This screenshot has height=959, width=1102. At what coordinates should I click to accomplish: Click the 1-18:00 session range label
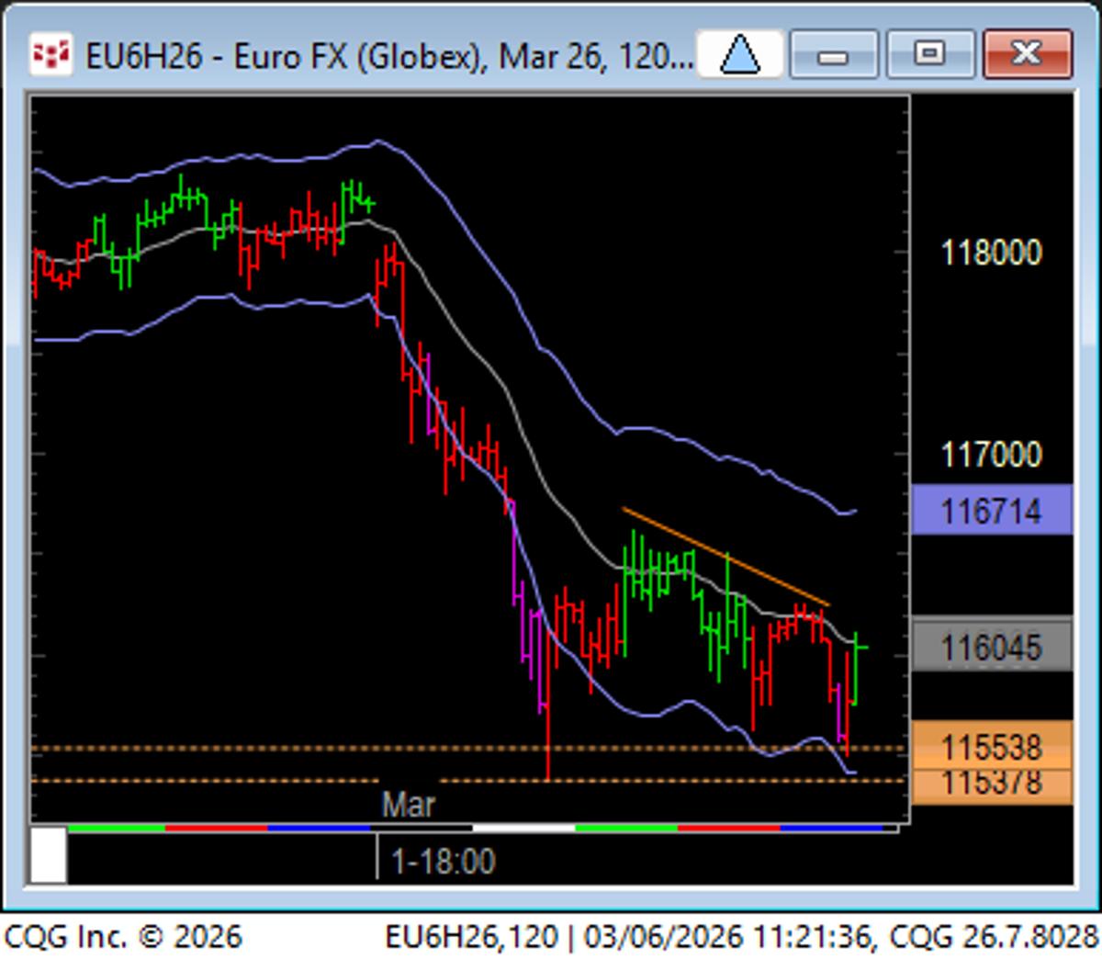444,863
